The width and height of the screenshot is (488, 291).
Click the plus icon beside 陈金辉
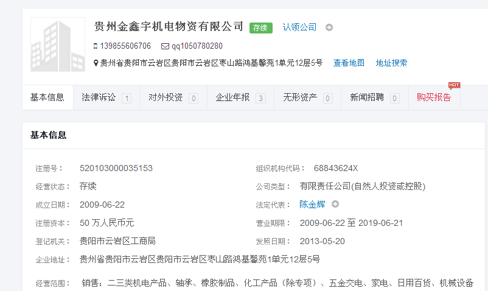[335, 205]
